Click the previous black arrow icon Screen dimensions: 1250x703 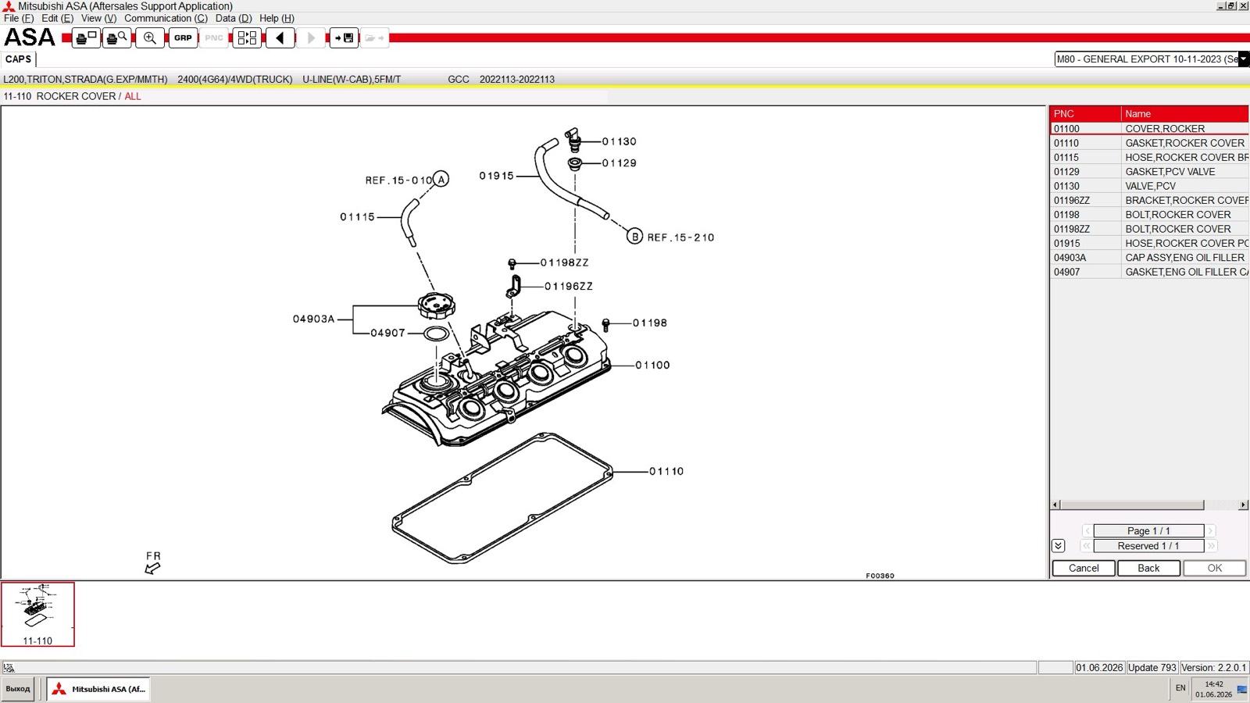(280, 37)
